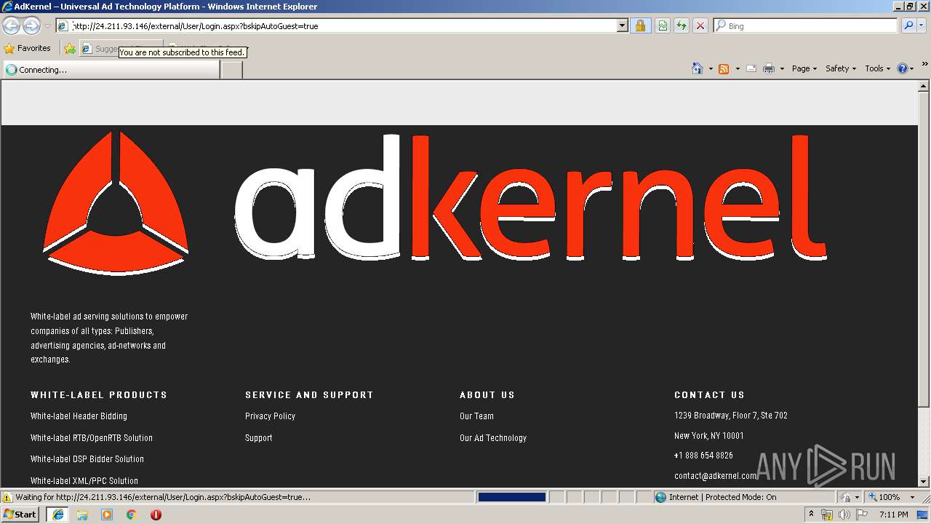Click the page loading progress bar
The image size is (931, 524).
coord(511,497)
